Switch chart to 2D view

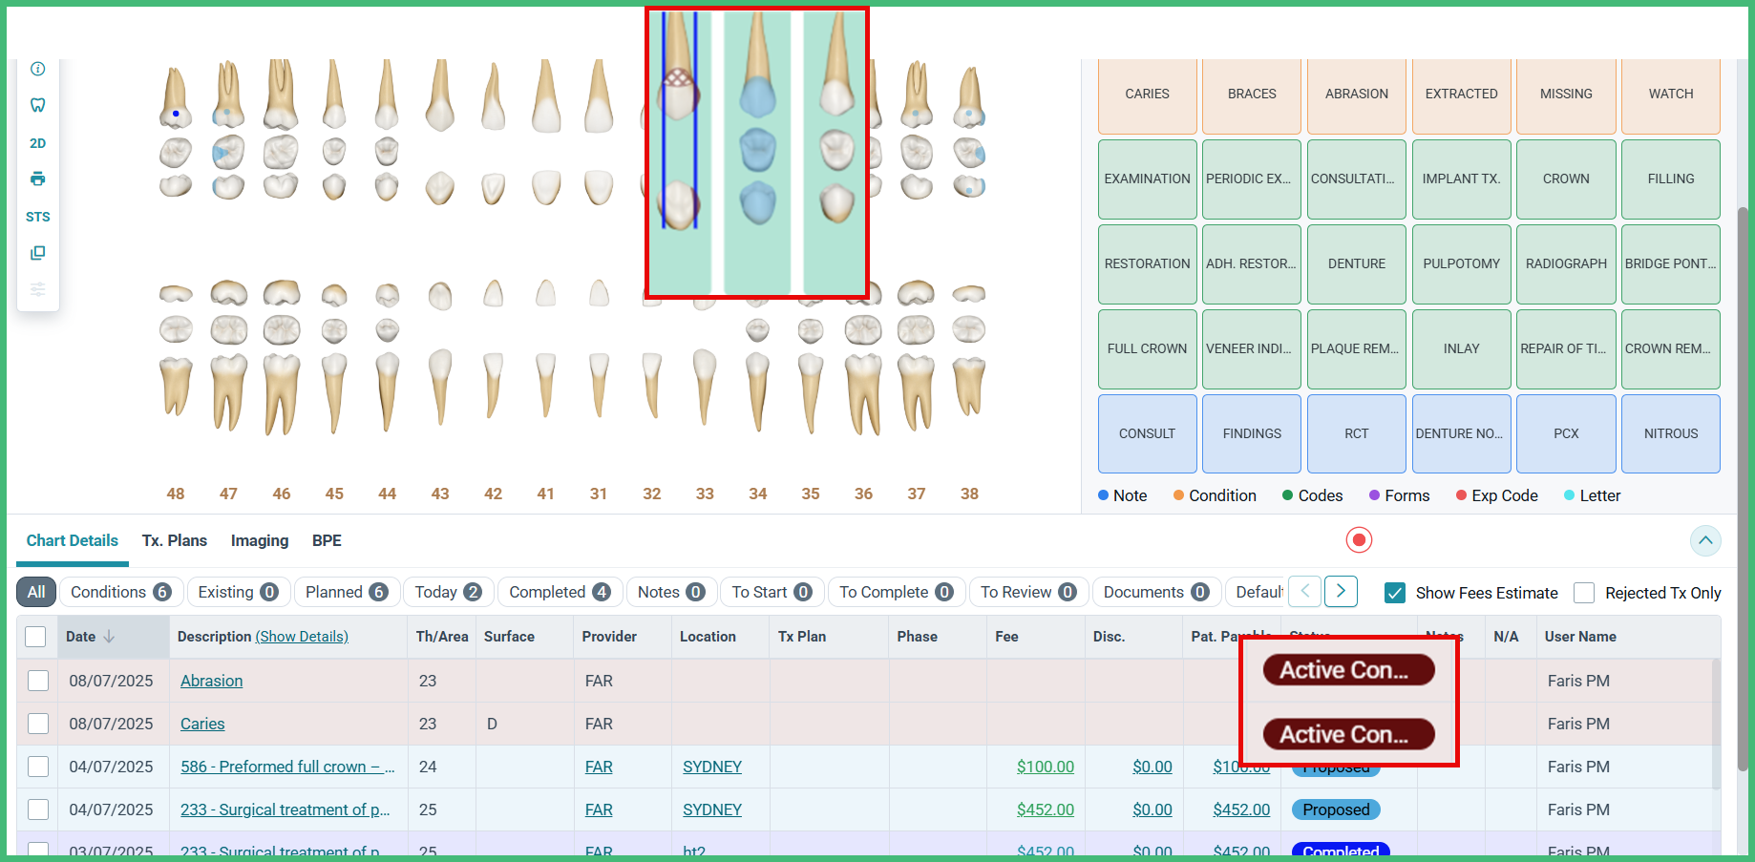point(38,143)
